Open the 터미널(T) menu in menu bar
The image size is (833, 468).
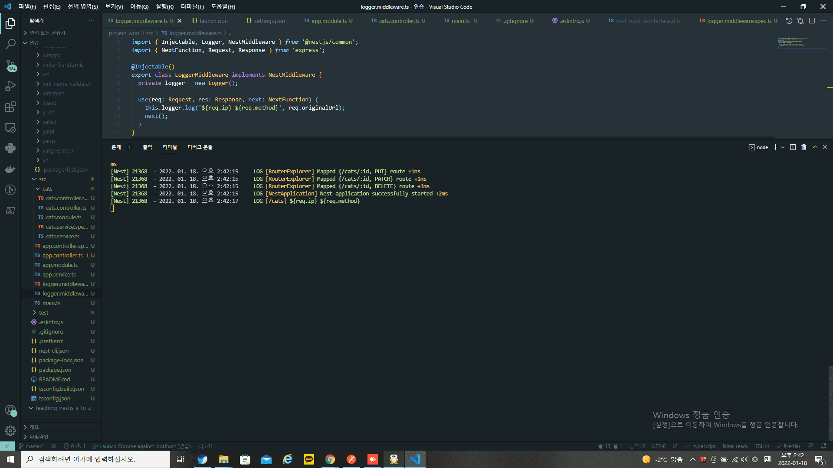192,6
